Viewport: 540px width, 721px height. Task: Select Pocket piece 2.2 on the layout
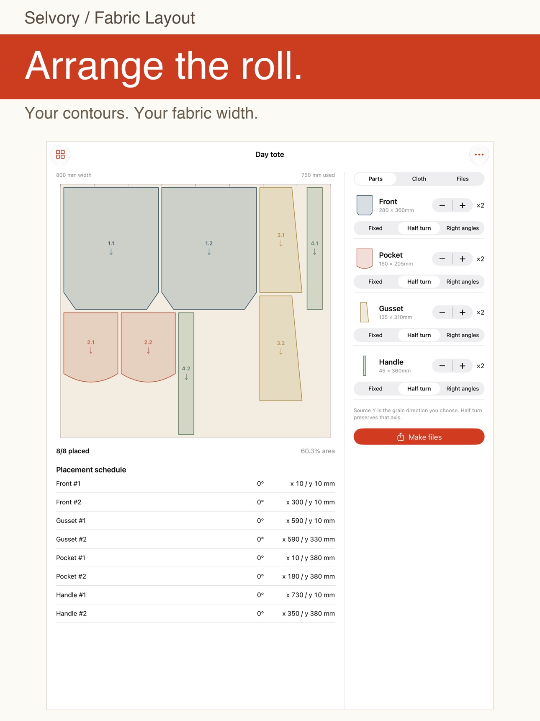tap(148, 347)
